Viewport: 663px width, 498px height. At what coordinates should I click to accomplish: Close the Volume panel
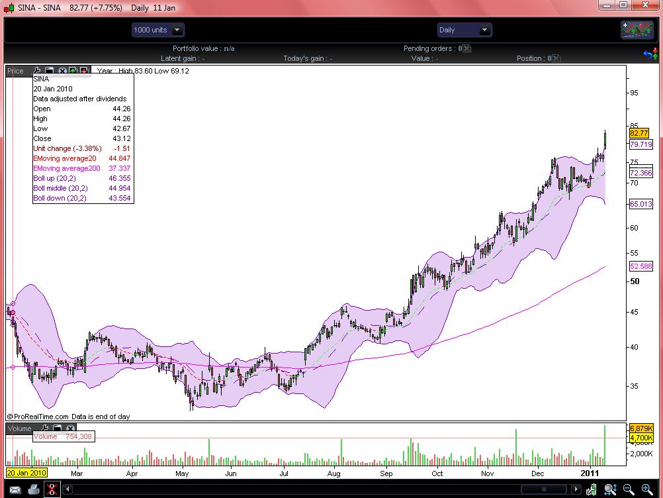(x=70, y=428)
